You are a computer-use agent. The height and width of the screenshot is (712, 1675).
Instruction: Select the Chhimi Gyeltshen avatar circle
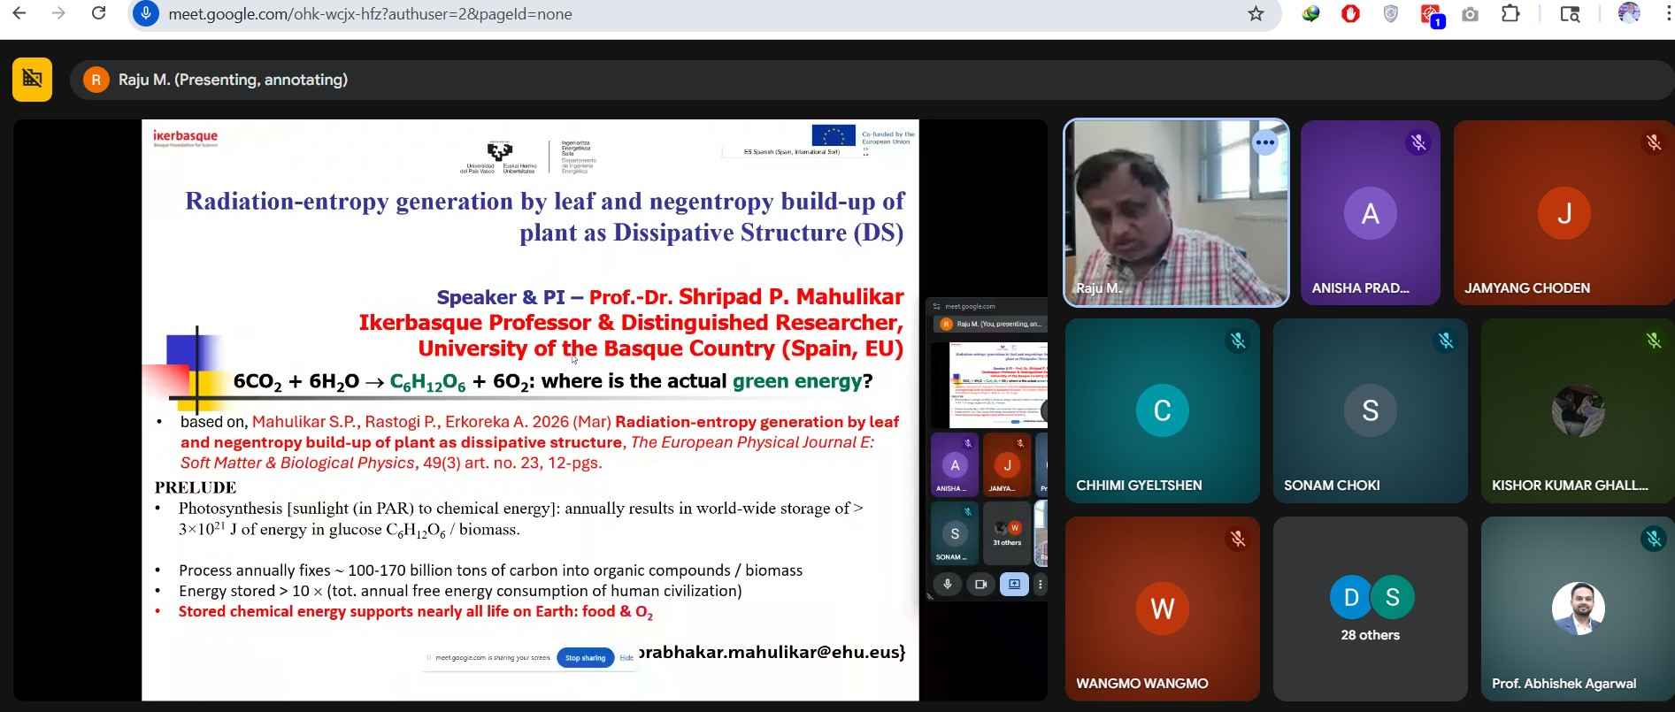click(1162, 410)
